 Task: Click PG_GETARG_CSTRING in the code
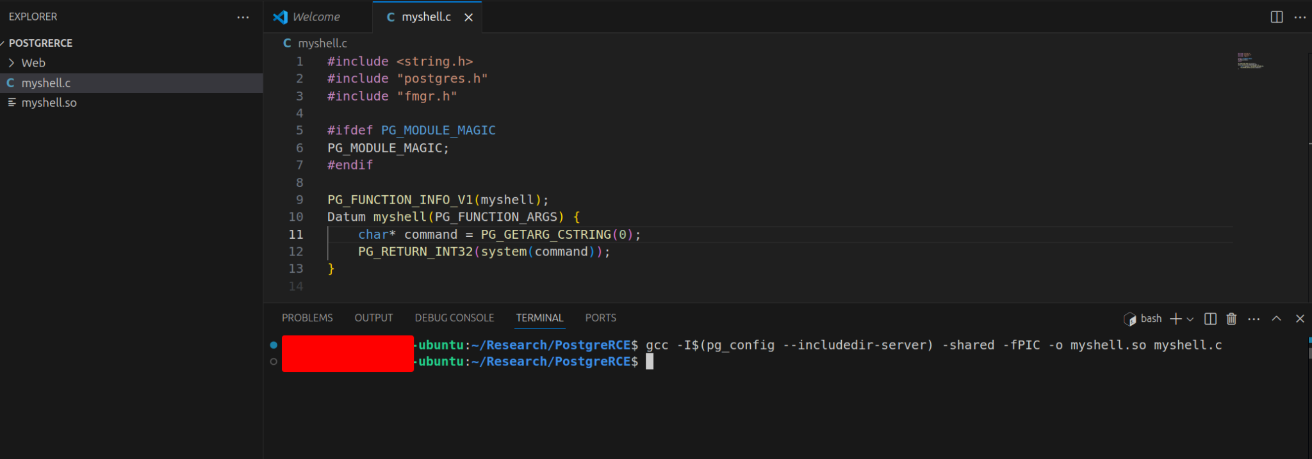(546, 234)
